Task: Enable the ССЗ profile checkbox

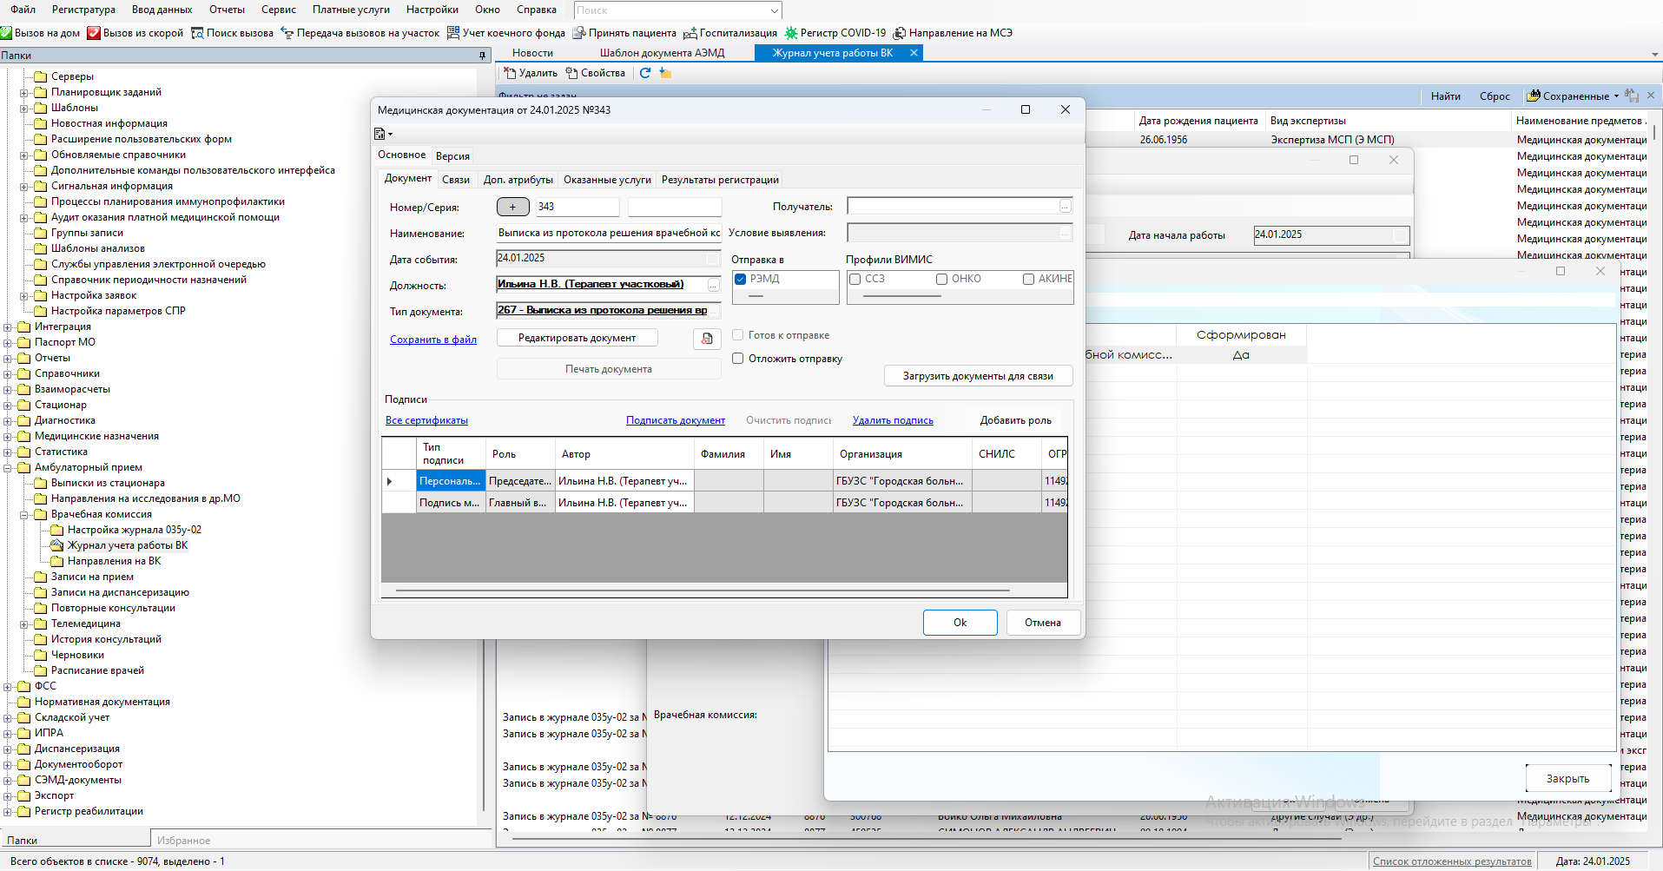Action: coord(855,279)
